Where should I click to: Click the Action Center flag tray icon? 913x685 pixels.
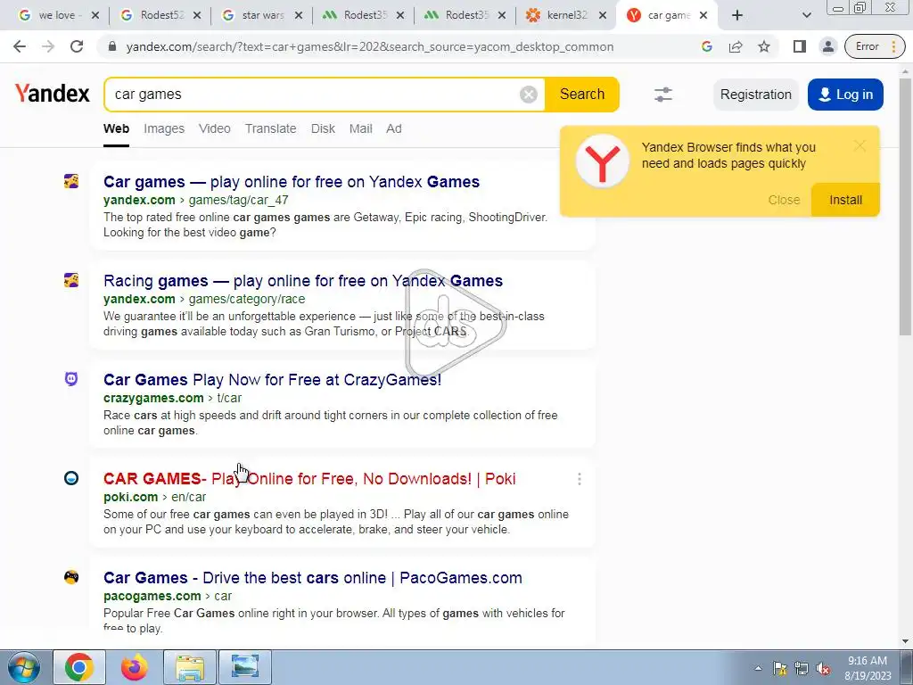[780, 669]
